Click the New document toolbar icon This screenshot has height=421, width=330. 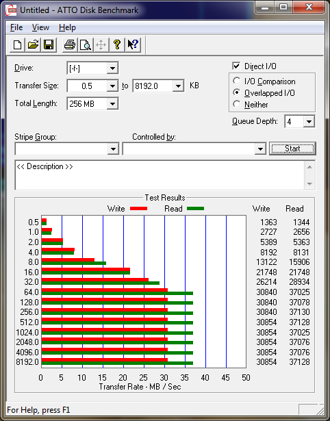(x=17, y=45)
